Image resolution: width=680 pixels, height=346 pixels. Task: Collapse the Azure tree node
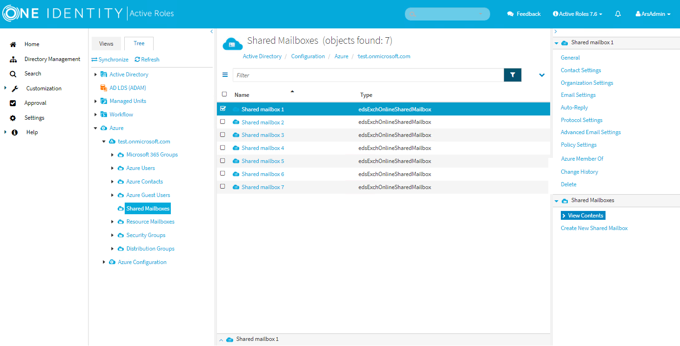(95, 128)
